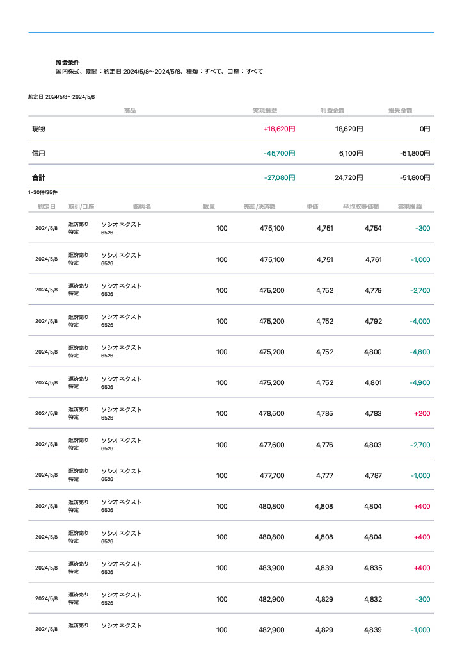Image resolution: width=462 pixels, height=656 pixels.
Task: Click the 損失金額 summary column header
Action: tap(400, 111)
